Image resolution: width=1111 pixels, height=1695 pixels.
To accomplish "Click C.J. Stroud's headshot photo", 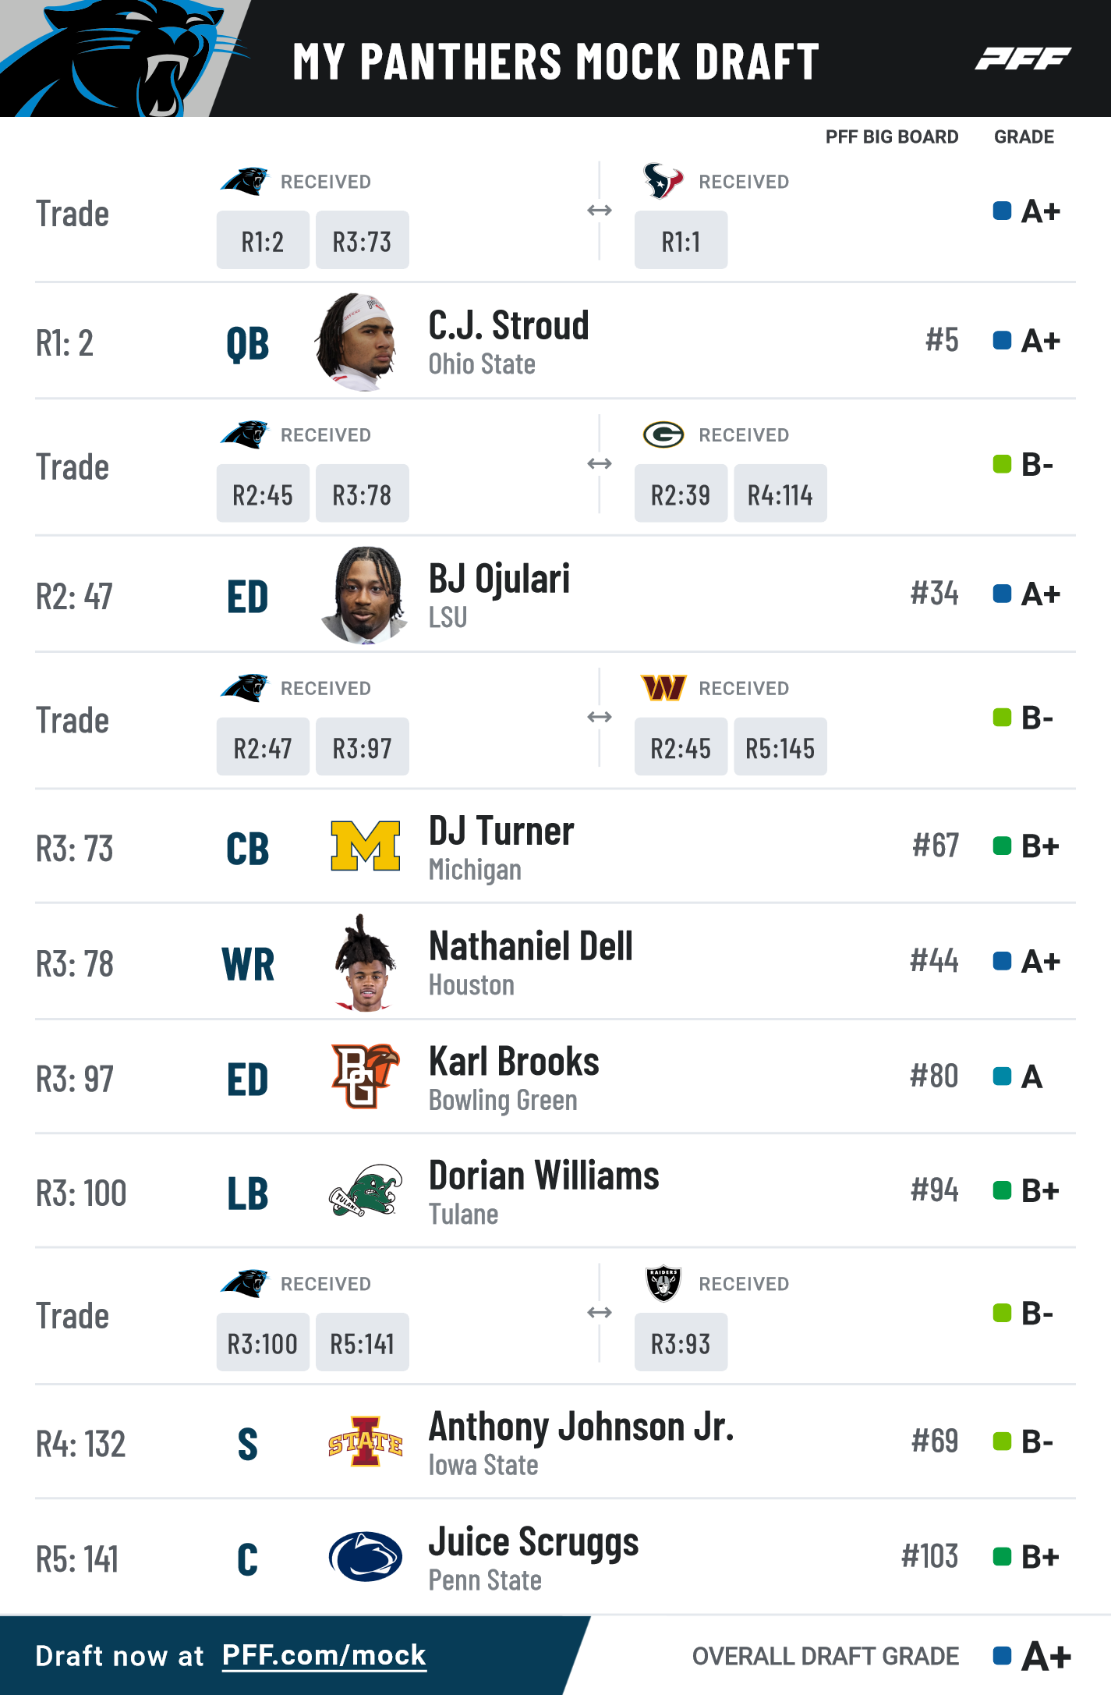I will (x=359, y=342).
